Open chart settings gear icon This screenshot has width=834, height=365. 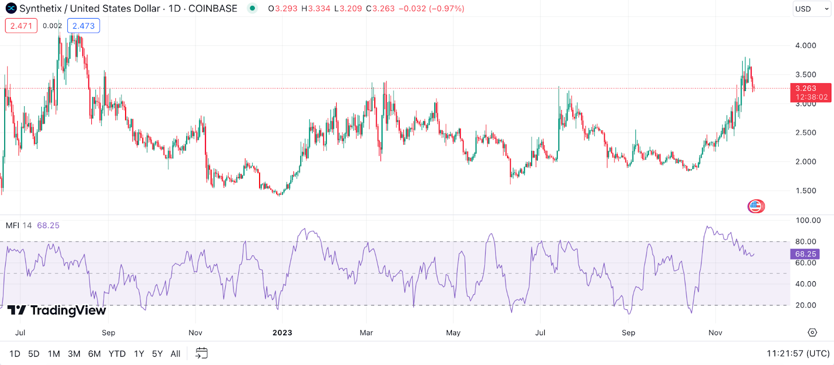[x=812, y=332]
